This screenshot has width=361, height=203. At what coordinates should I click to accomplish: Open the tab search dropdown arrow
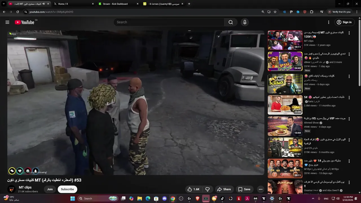4,4
